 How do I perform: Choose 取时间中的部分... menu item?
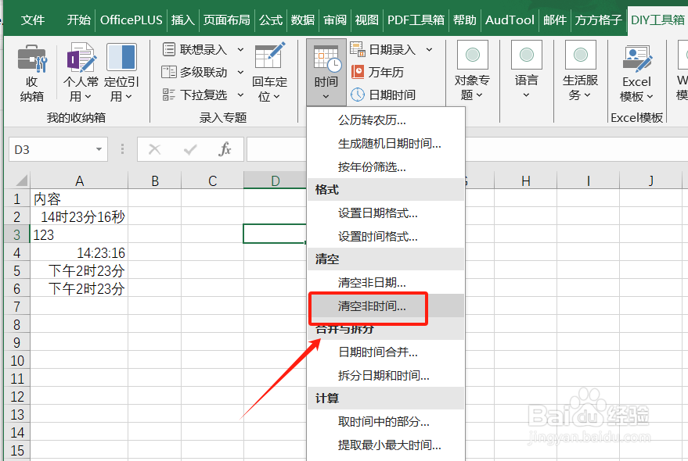coord(386,422)
